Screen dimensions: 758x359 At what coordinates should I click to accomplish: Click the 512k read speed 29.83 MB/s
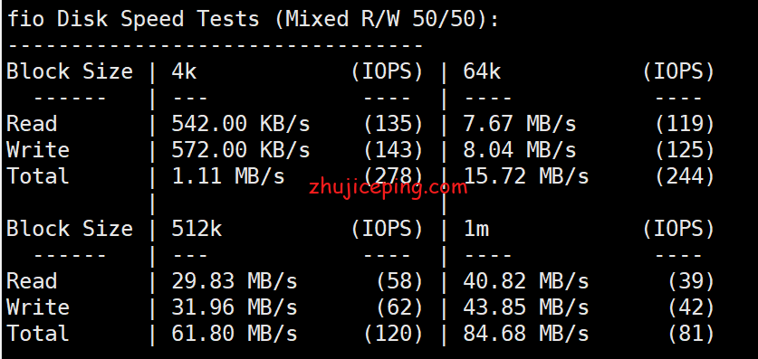235,281
